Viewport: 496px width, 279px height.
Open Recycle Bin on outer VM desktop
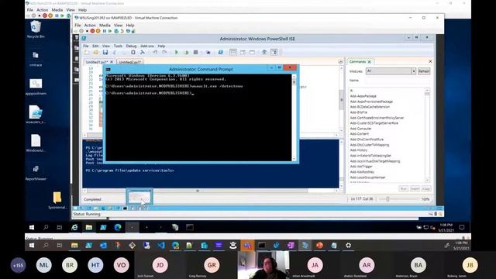coord(36,29)
